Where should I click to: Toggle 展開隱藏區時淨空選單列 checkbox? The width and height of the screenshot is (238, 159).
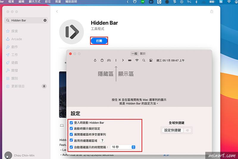pos(71,134)
